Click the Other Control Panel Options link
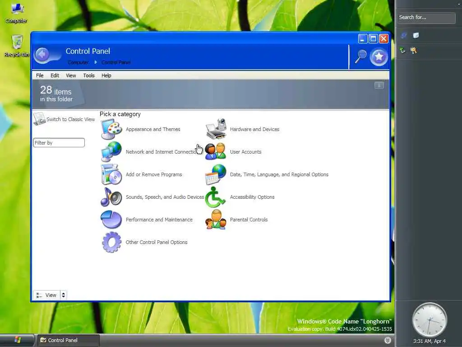The height and width of the screenshot is (347, 462). point(157,242)
